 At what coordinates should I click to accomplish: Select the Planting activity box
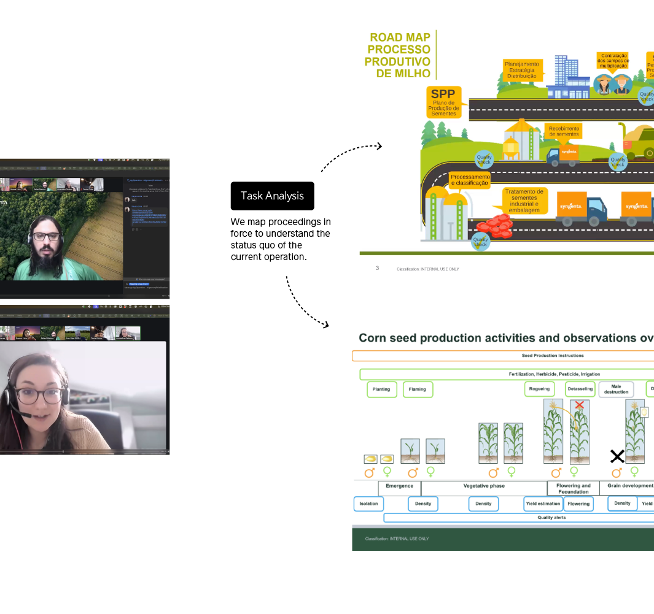click(x=381, y=390)
